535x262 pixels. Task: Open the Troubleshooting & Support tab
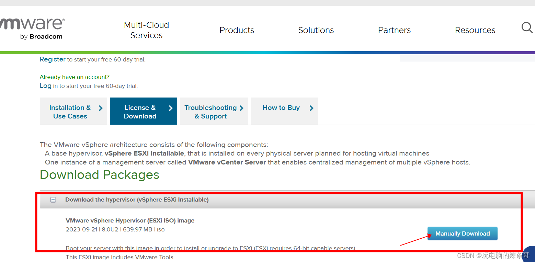click(x=214, y=111)
